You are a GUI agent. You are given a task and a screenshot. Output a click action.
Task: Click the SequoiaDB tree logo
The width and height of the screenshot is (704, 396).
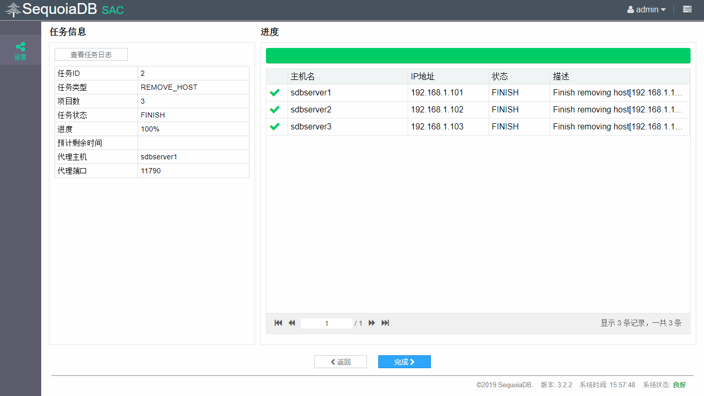tap(13, 9)
